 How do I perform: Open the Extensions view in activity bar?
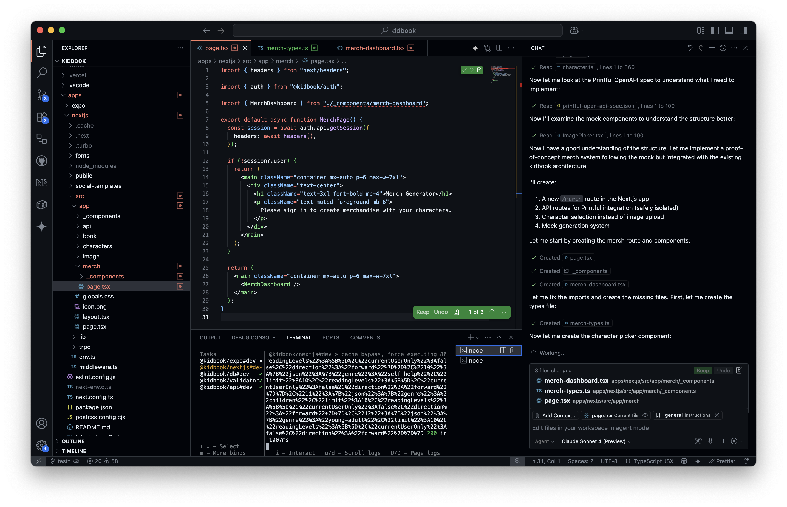41,117
